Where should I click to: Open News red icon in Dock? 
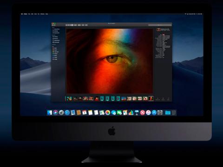(143, 113)
